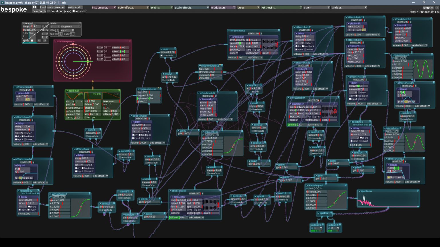This screenshot has height=247, width=440.
Task: Open the sin waveform dropdown in oscillator
Action: tap(70, 101)
